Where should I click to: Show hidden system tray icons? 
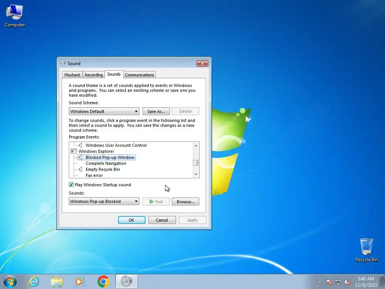coord(320,282)
